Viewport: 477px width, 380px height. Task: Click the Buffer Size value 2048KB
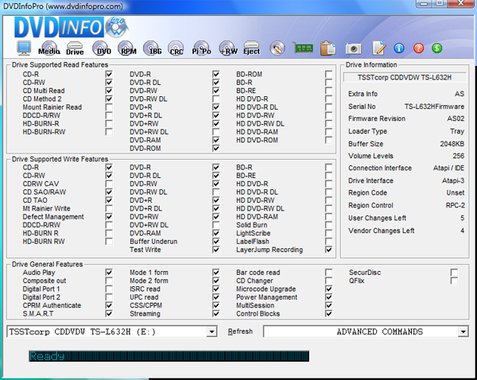click(452, 144)
